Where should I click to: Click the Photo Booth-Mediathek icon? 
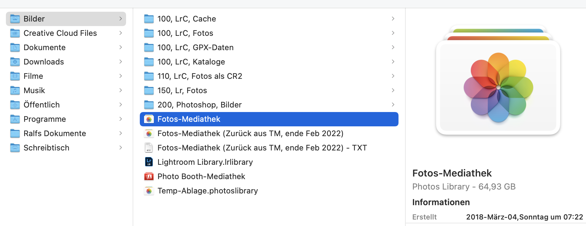149,177
